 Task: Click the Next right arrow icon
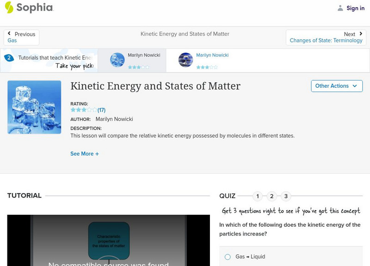361,34
